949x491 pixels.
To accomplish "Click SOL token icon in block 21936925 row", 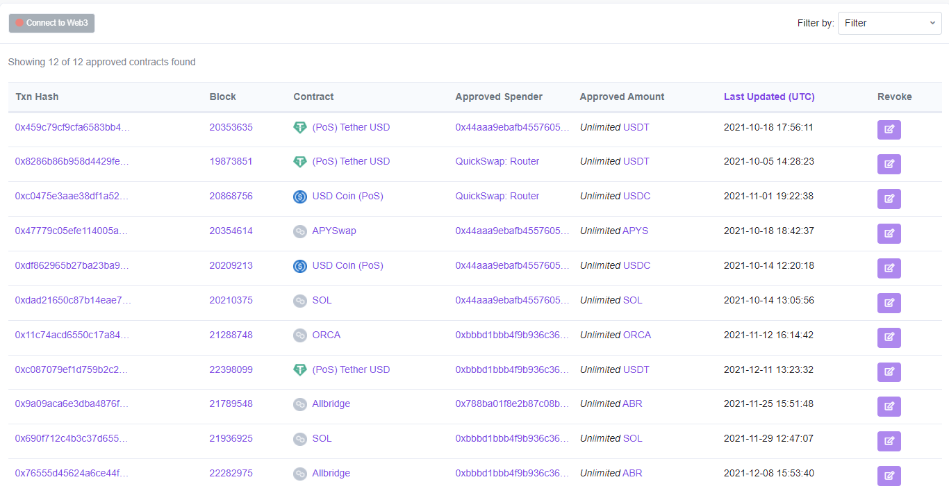I will pos(300,439).
